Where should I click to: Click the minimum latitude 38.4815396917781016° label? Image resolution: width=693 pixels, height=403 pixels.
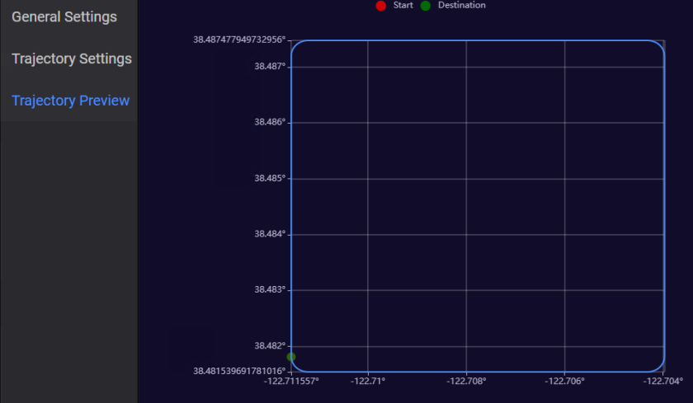(x=239, y=372)
